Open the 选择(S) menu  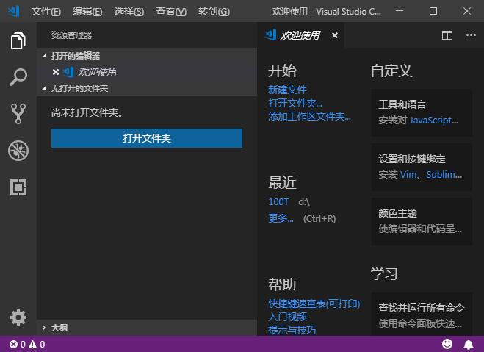129,12
